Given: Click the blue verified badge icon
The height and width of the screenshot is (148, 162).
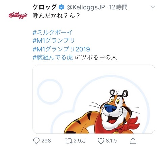Looking at the screenshot, I should click(61, 7).
